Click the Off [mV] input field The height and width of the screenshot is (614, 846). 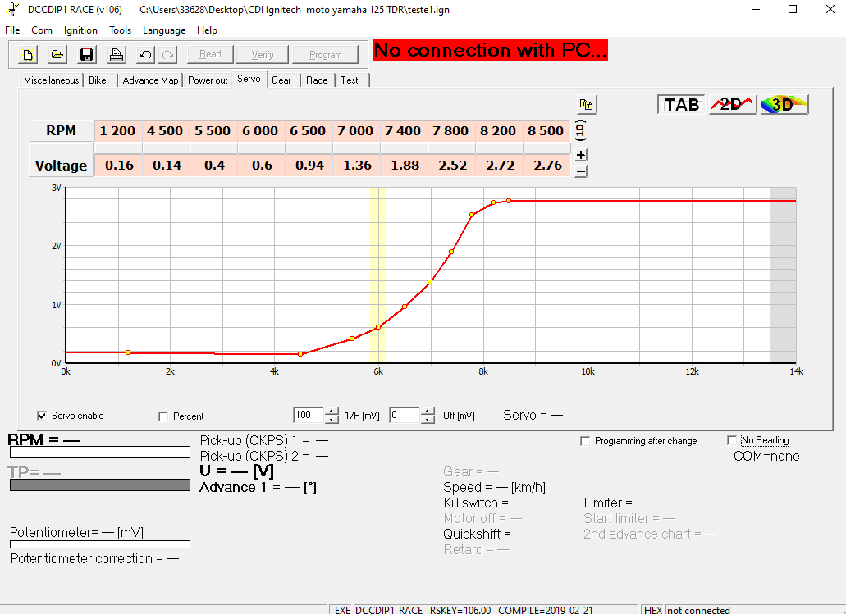pos(404,415)
